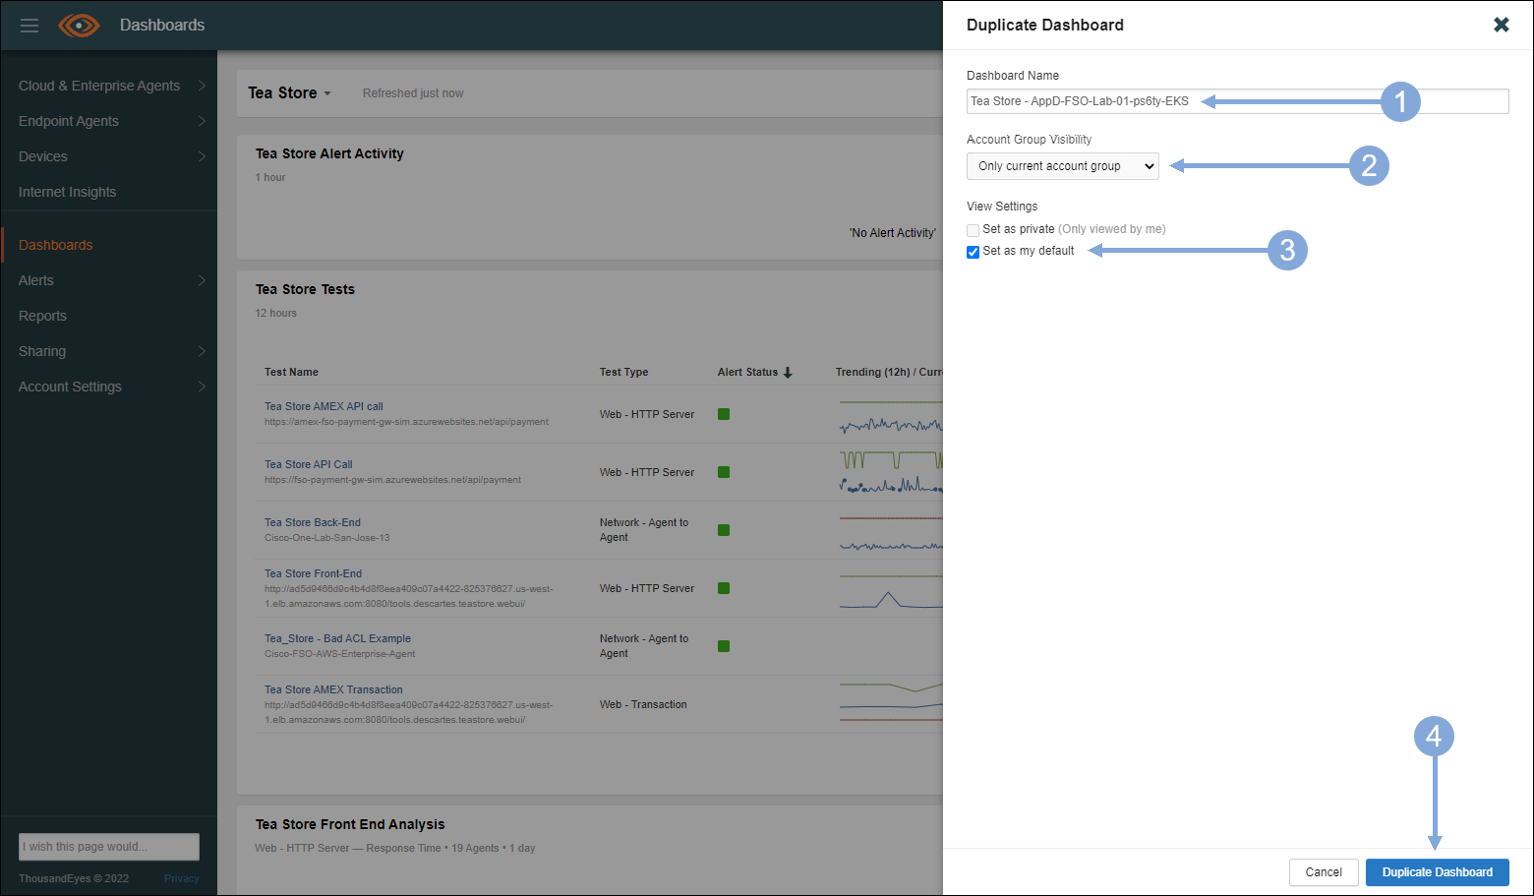Click green alert status for AMEX API call

(x=724, y=414)
